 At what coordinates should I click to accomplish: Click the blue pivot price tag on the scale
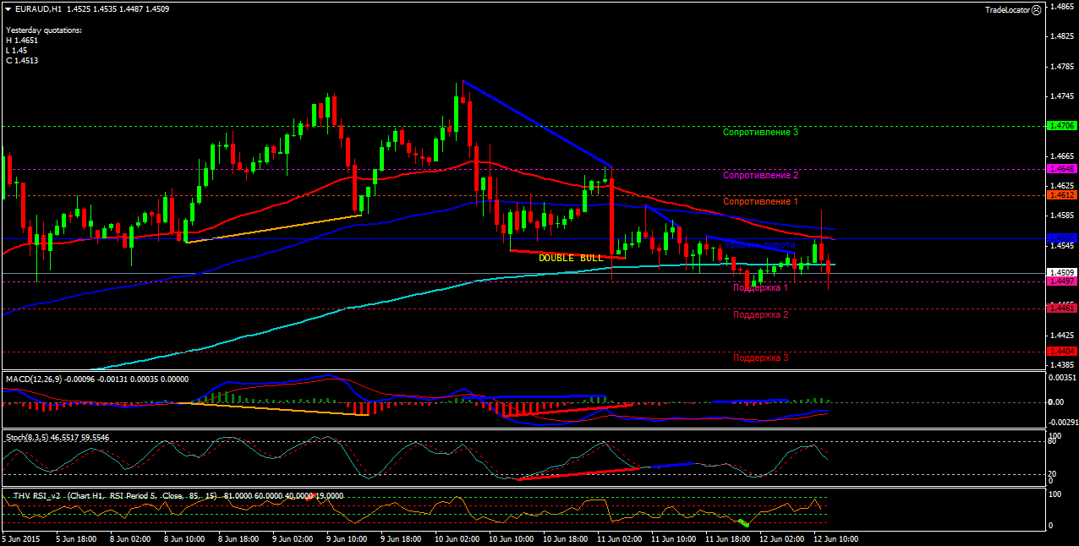[1061, 238]
